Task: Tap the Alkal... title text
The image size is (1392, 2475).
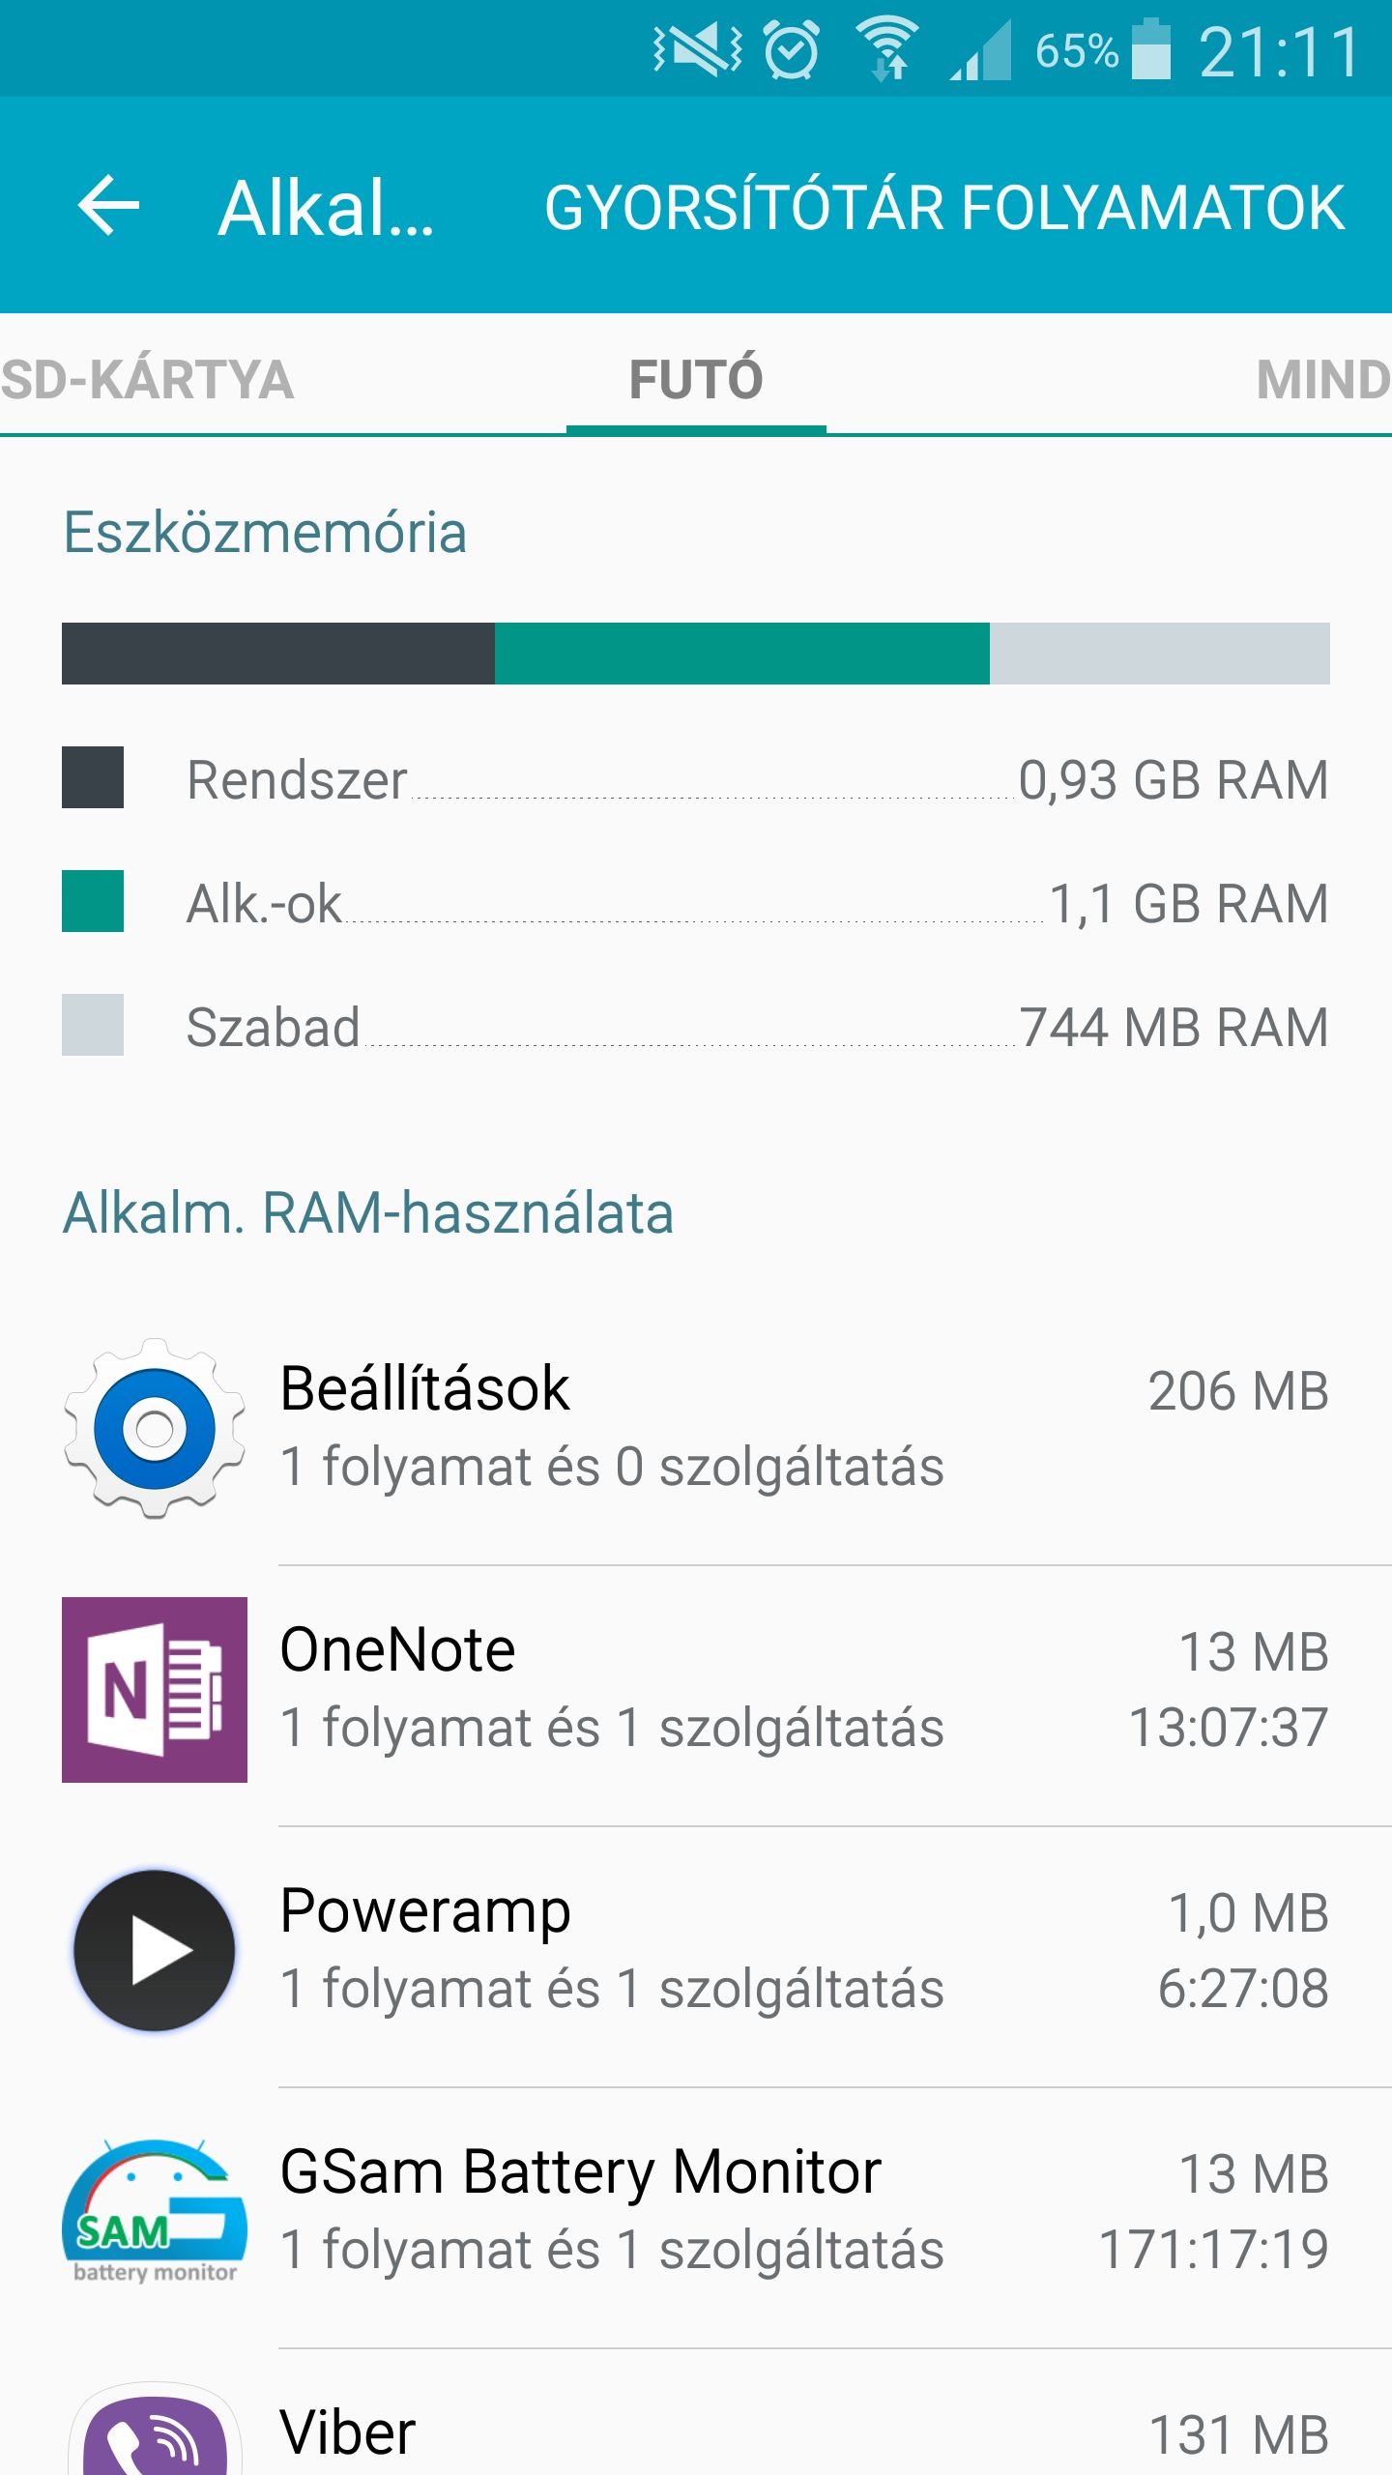Action: (x=326, y=208)
